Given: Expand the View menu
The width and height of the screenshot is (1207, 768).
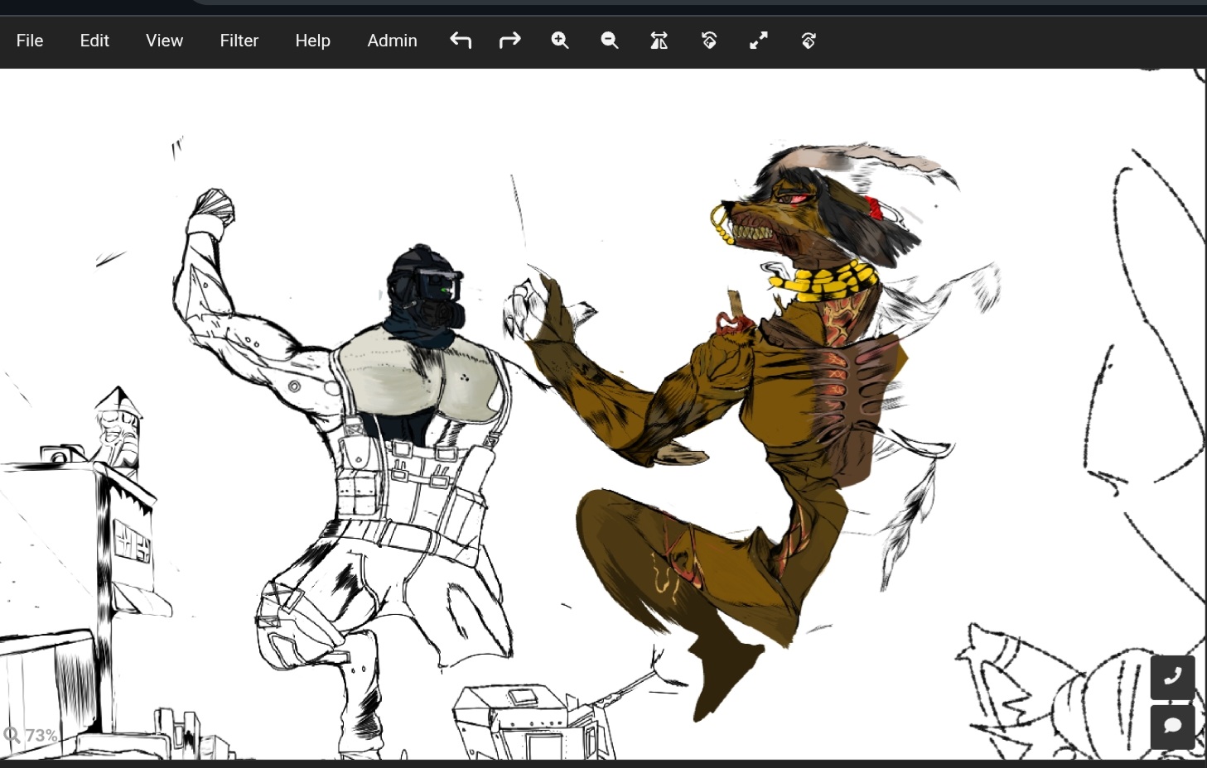Looking at the screenshot, I should 164,41.
